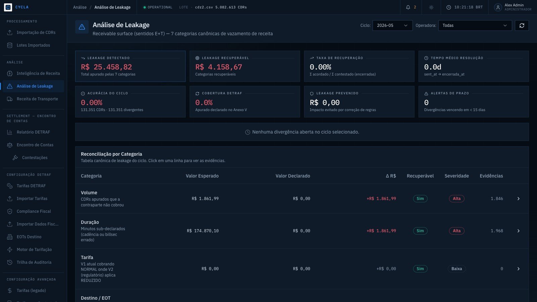Click the Receita de Transporte truck icon
This screenshot has height=302, width=537.
pyautogui.click(x=10, y=99)
